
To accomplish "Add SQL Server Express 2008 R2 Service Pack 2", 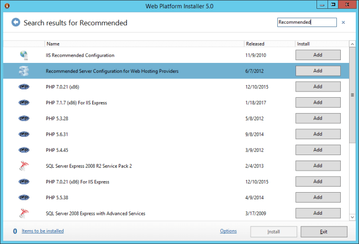I will click(318, 166).
